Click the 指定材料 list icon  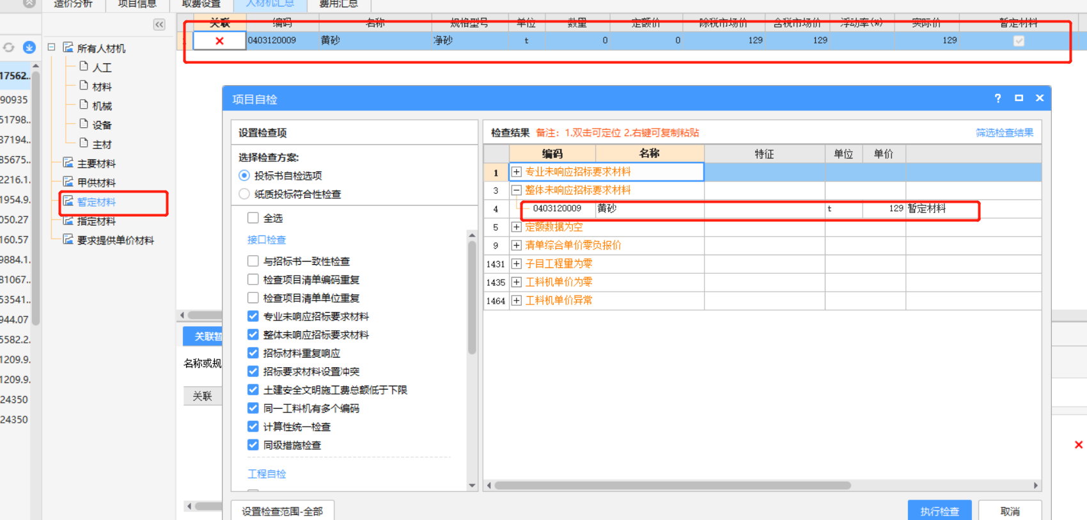click(68, 221)
